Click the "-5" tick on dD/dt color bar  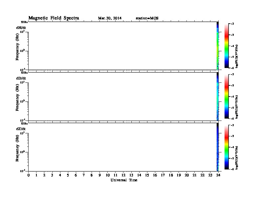(x=232, y=108)
